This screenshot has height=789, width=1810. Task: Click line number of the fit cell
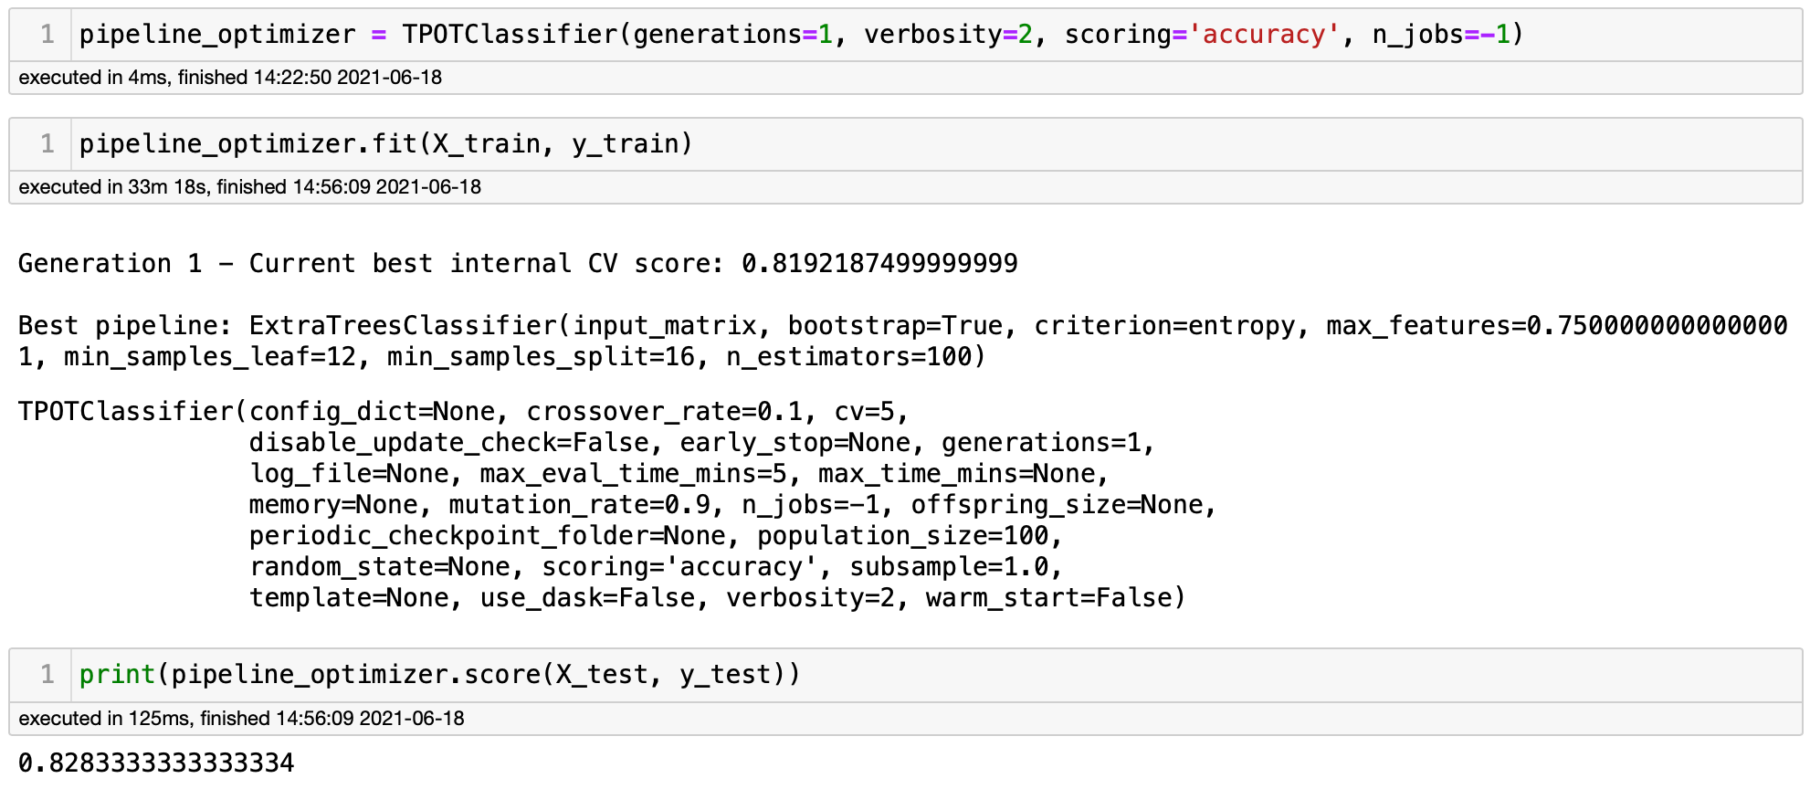pos(47,144)
